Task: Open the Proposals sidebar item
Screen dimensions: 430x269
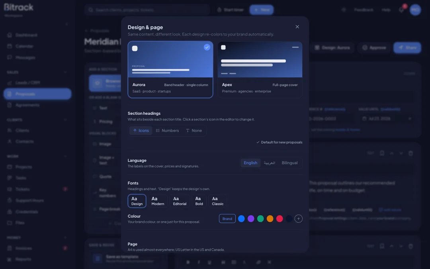Action: pos(37,94)
